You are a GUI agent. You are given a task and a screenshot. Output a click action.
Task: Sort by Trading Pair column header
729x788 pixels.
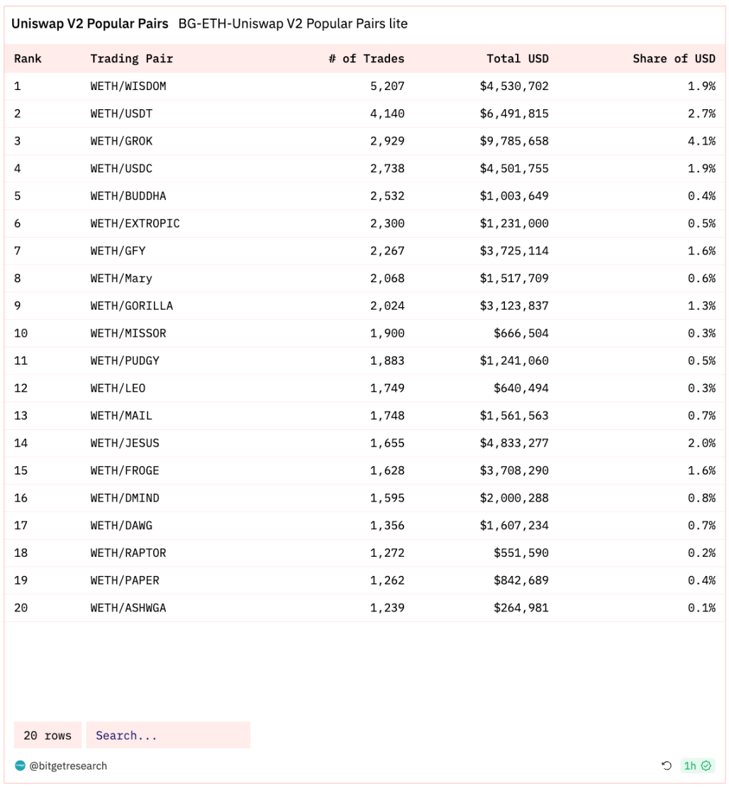pyautogui.click(x=132, y=59)
